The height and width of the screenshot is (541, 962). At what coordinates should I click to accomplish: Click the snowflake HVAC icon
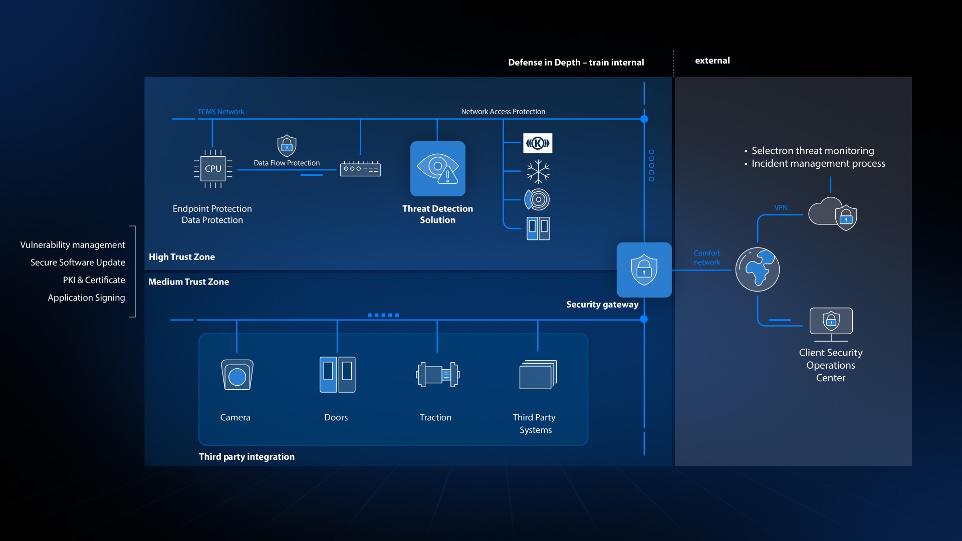click(x=538, y=171)
